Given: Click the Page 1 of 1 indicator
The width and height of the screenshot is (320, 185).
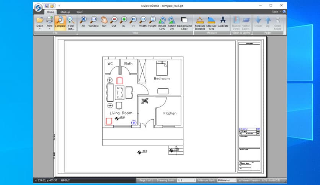Looking at the screenshot, I should [x=146, y=180].
